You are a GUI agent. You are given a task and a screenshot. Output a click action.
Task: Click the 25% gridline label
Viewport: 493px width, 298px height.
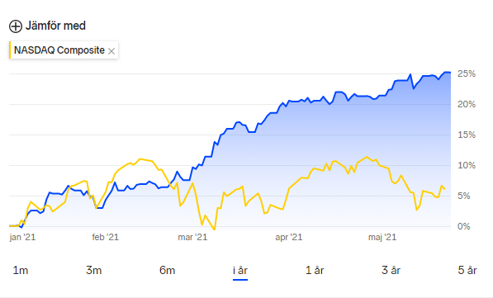[467, 73]
